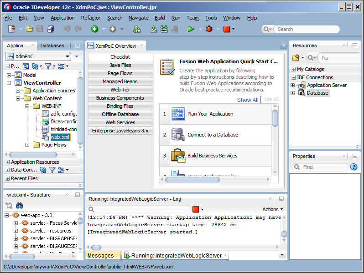This screenshot has width=364, height=273.
Task: Click the Build Business Services step
Action: pyautogui.click(x=215, y=156)
